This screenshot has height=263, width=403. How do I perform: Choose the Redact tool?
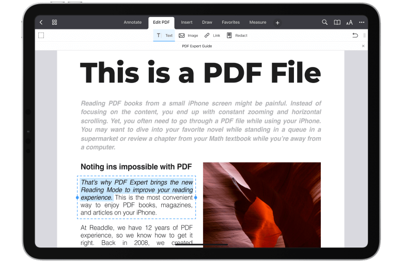coord(237,36)
